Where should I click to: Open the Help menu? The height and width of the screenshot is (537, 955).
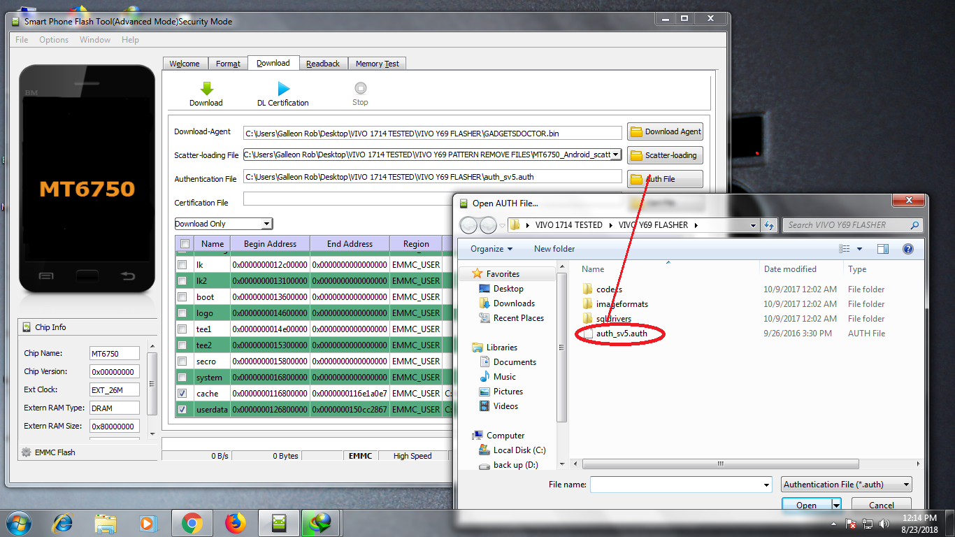coord(130,40)
